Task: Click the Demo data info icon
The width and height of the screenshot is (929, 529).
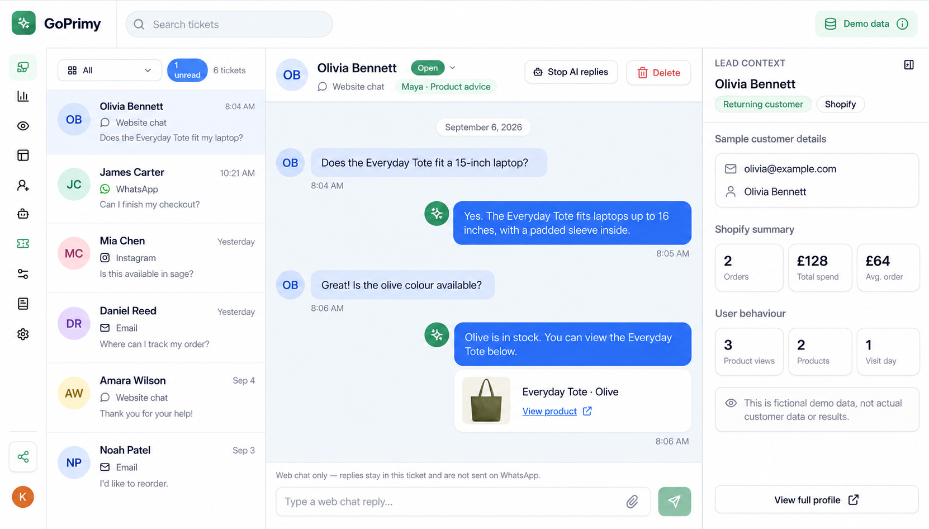Action: (x=902, y=24)
